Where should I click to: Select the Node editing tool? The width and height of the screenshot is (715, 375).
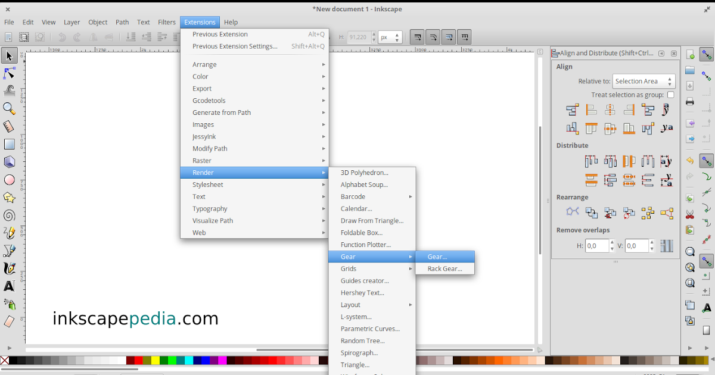[9, 73]
